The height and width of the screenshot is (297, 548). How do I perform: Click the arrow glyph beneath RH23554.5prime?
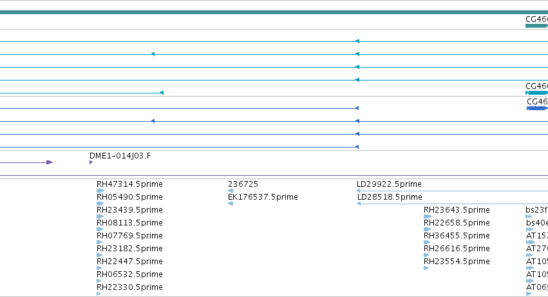point(426,268)
